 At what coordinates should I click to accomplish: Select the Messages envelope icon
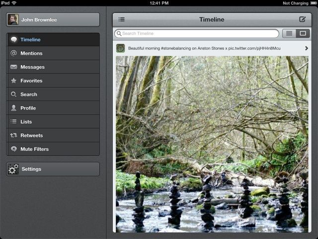[14, 67]
